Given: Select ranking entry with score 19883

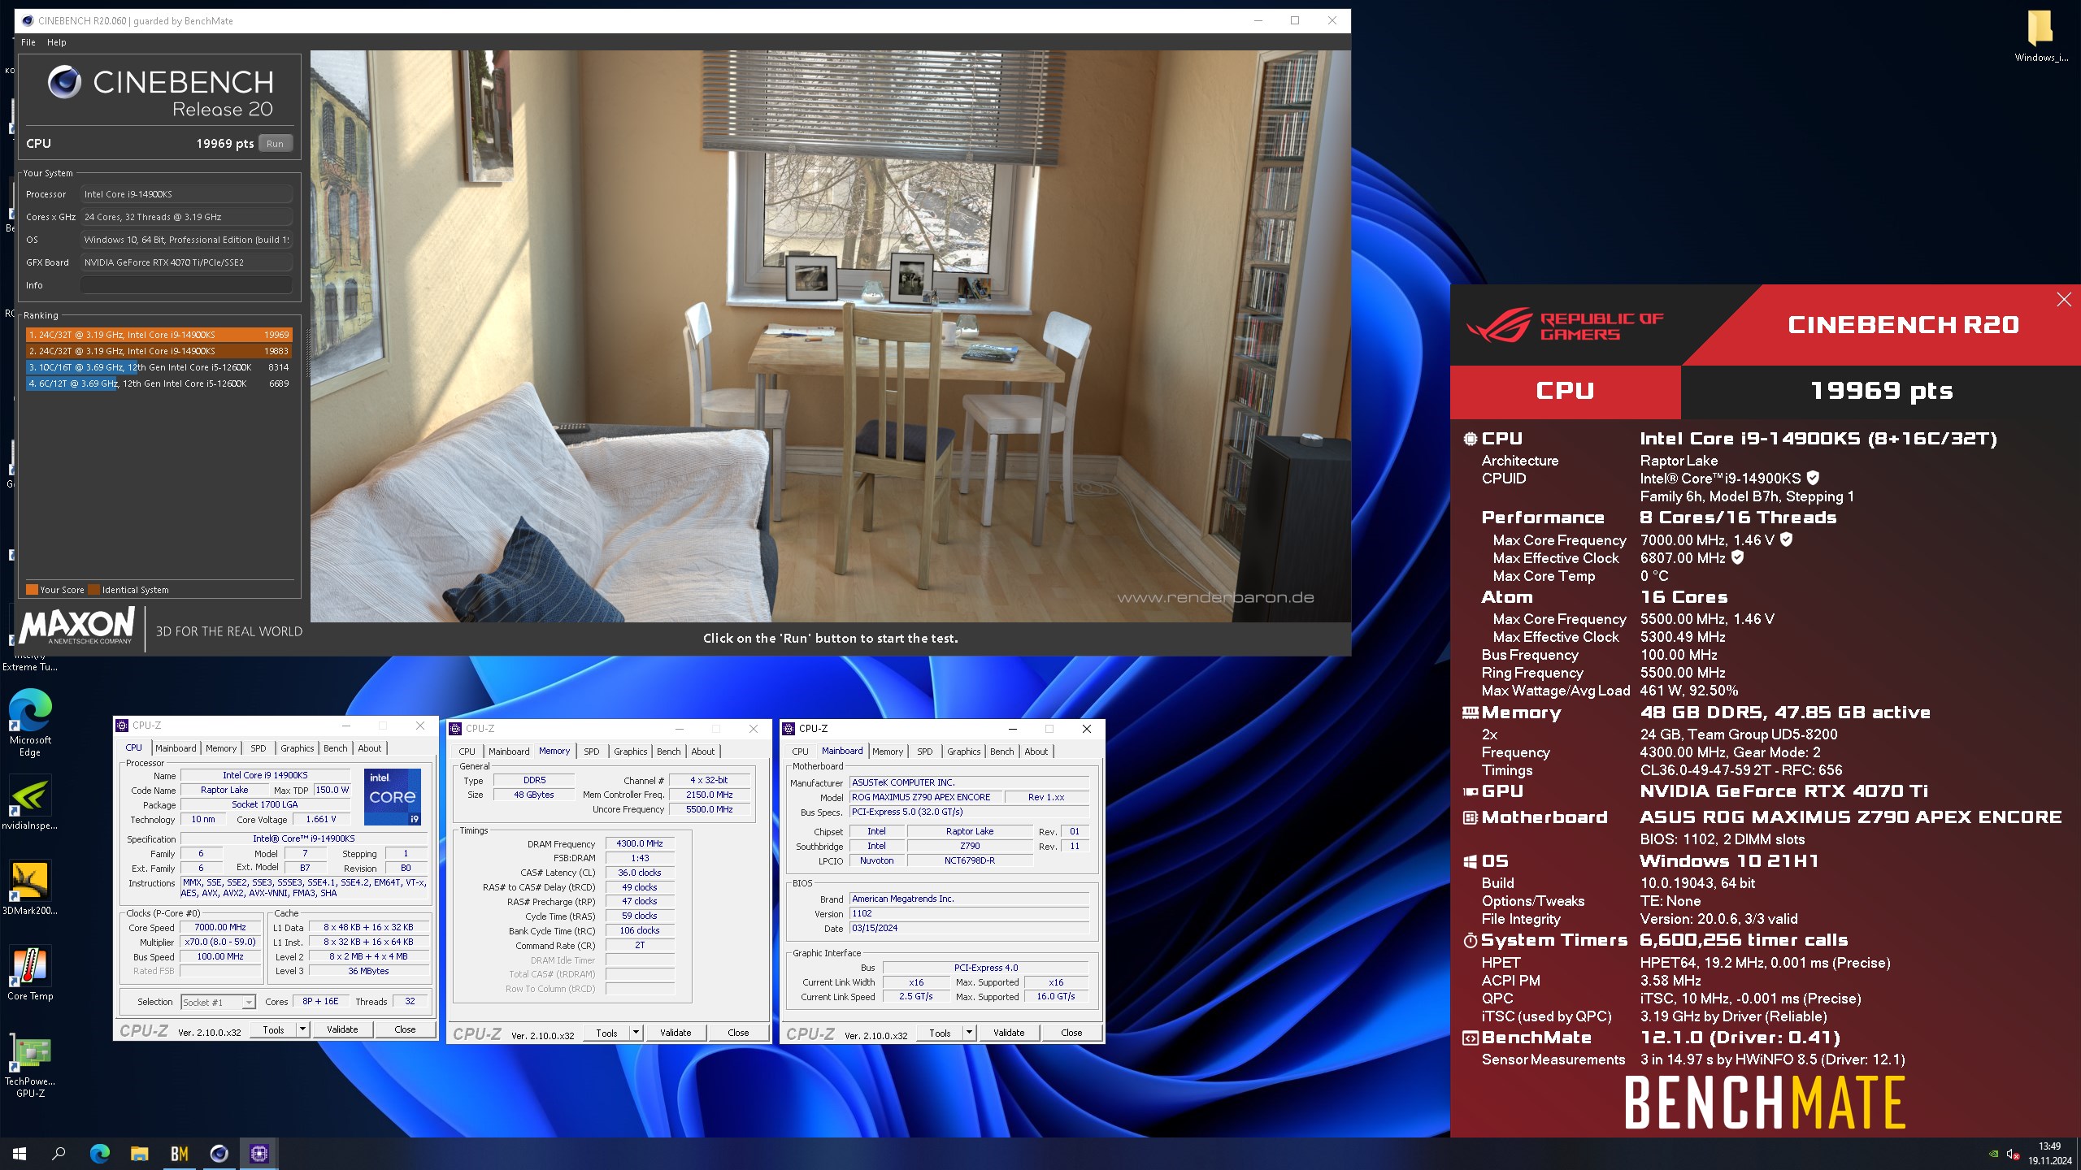Looking at the screenshot, I should pos(159,351).
